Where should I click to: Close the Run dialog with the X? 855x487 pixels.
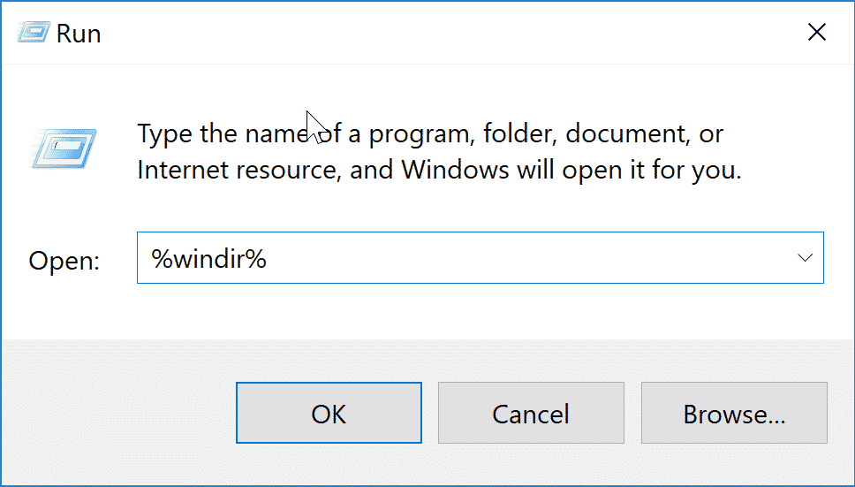(x=816, y=33)
